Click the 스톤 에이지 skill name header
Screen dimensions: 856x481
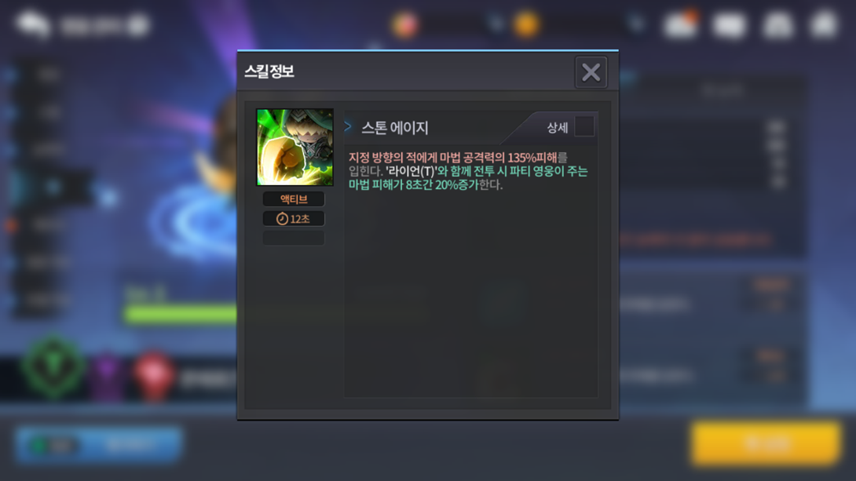point(395,128)
